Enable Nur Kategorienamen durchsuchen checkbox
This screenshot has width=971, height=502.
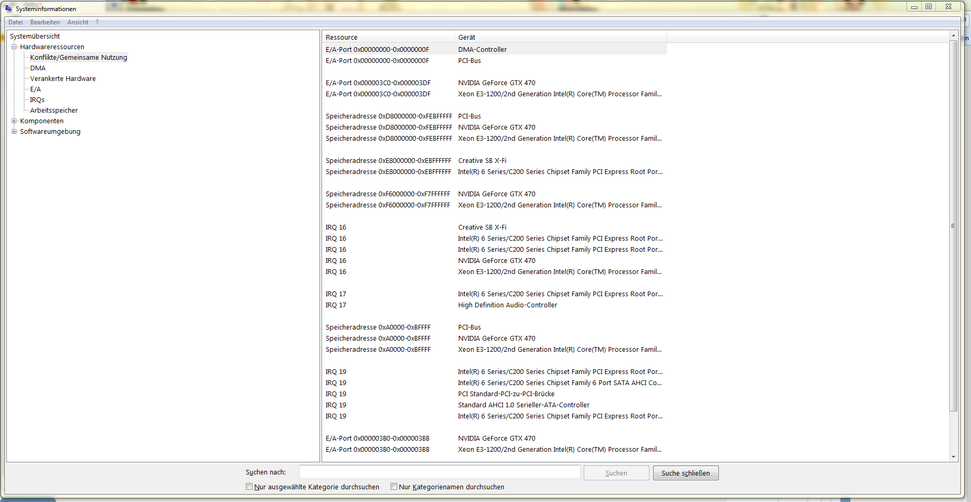(394, 487)
